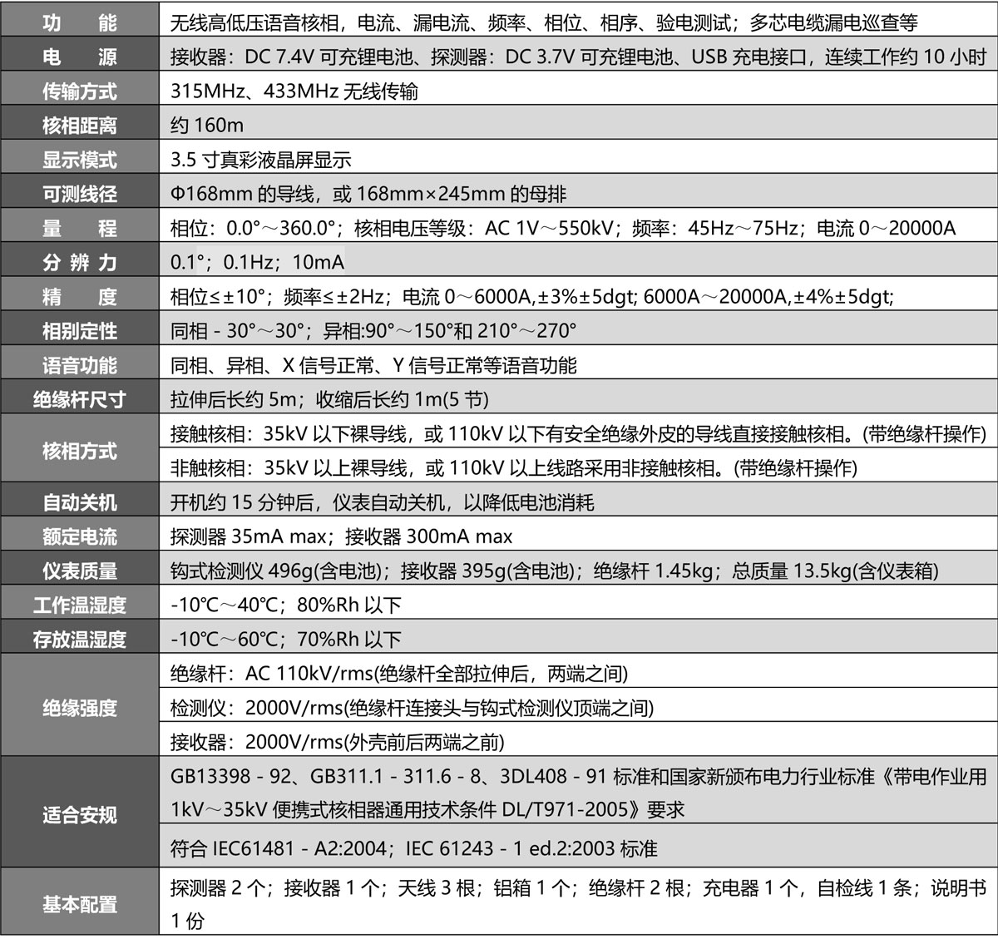The width and height of the screenshot is (998, 939).
Task: Click the accuracy text 相位≤±10°
Action: 217,296
